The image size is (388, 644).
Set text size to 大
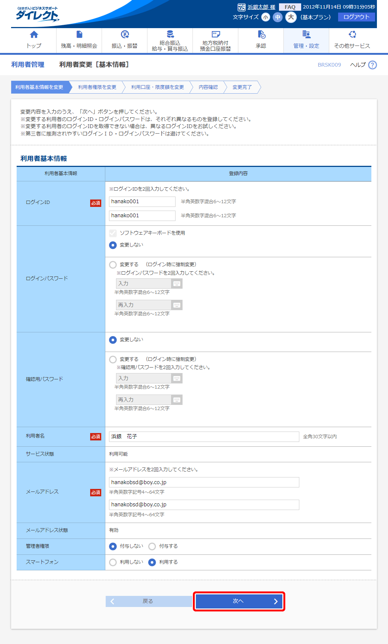(x=291, y=17)
